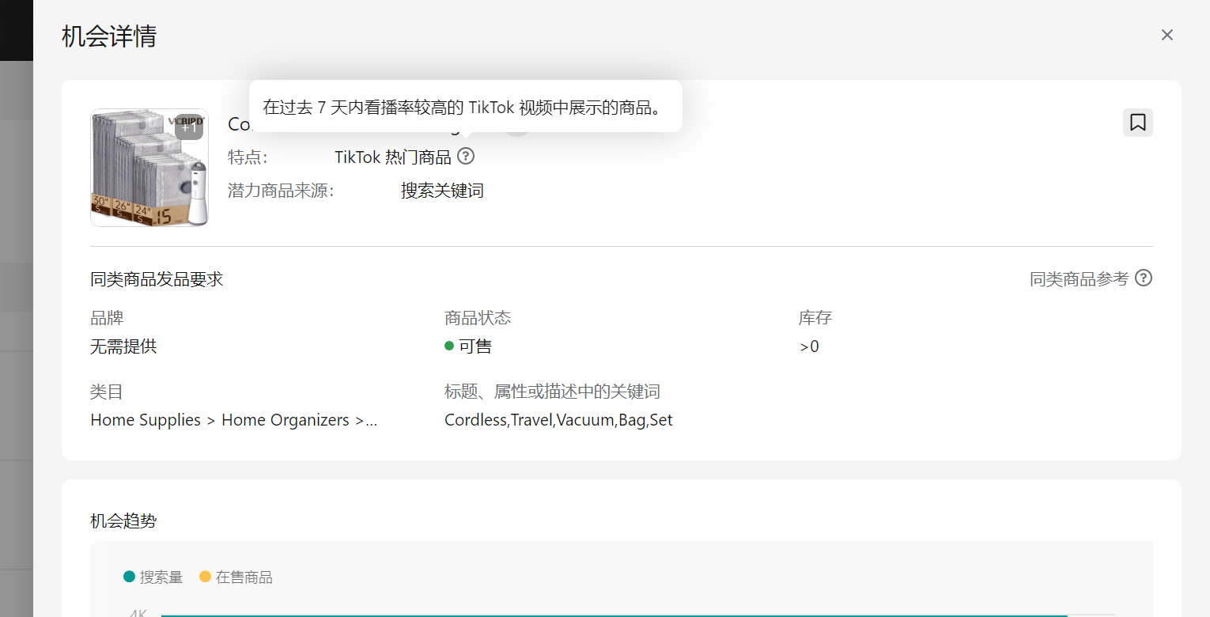Viewport: 1210px width, 617px height.
Task: Click the +1 more images badge
Action: click(189, 126)
